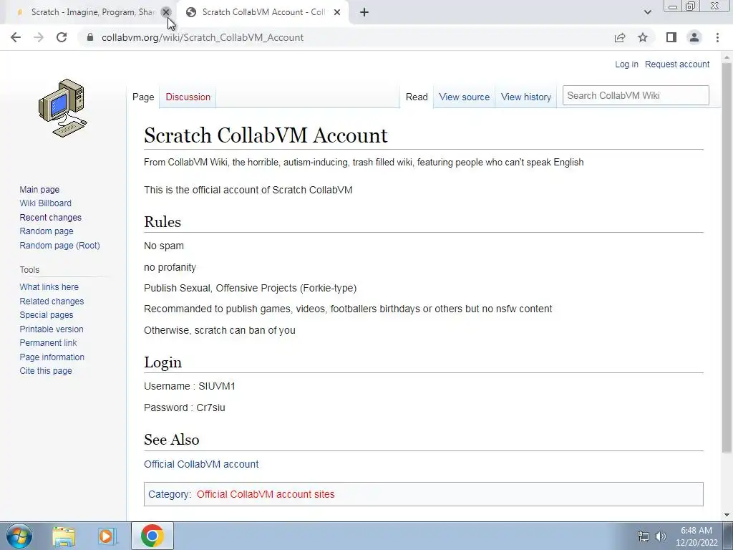Open the Official CollabVM account link
733x550 pixels.
coord(201,464)
